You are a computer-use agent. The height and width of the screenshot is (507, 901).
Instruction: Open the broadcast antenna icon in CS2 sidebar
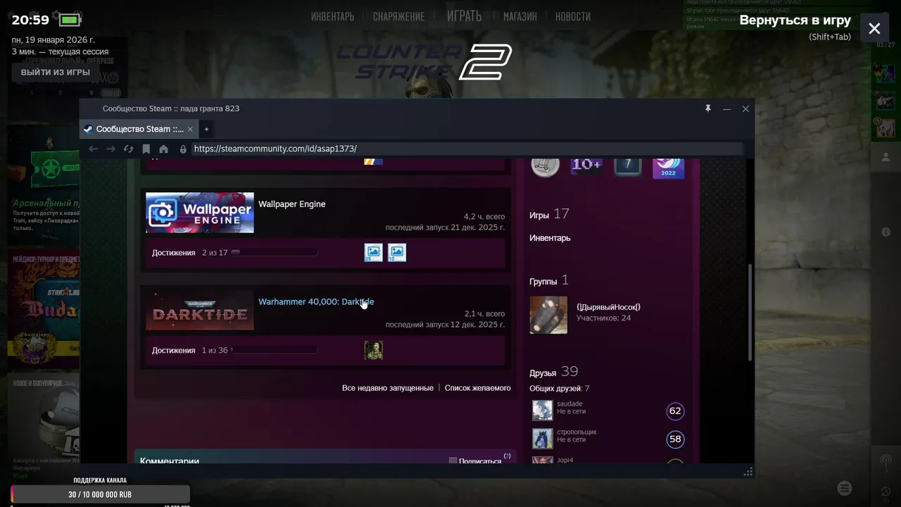pyautogui.click(x=886, y=461)
